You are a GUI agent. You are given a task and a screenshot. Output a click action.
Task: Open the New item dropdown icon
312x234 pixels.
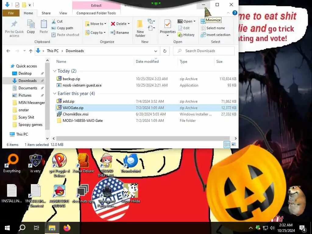151,21
